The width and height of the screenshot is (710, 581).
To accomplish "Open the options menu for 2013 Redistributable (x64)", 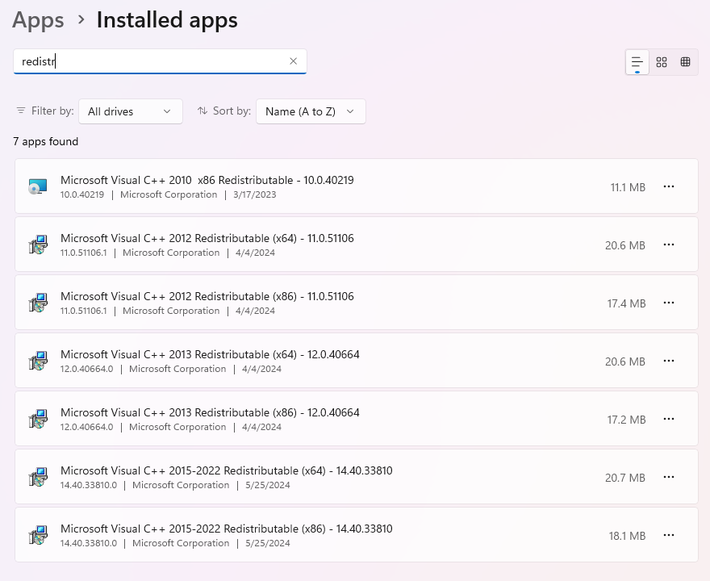I will (669, 361).
